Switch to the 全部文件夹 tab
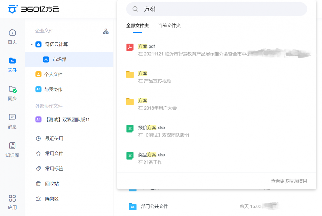The image size is (322, 216). 137,25
